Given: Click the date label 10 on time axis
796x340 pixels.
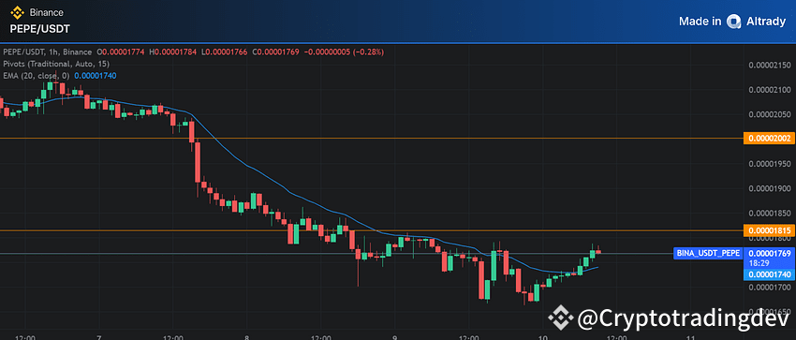Looking at the screenshot, I should click(542, 337).
